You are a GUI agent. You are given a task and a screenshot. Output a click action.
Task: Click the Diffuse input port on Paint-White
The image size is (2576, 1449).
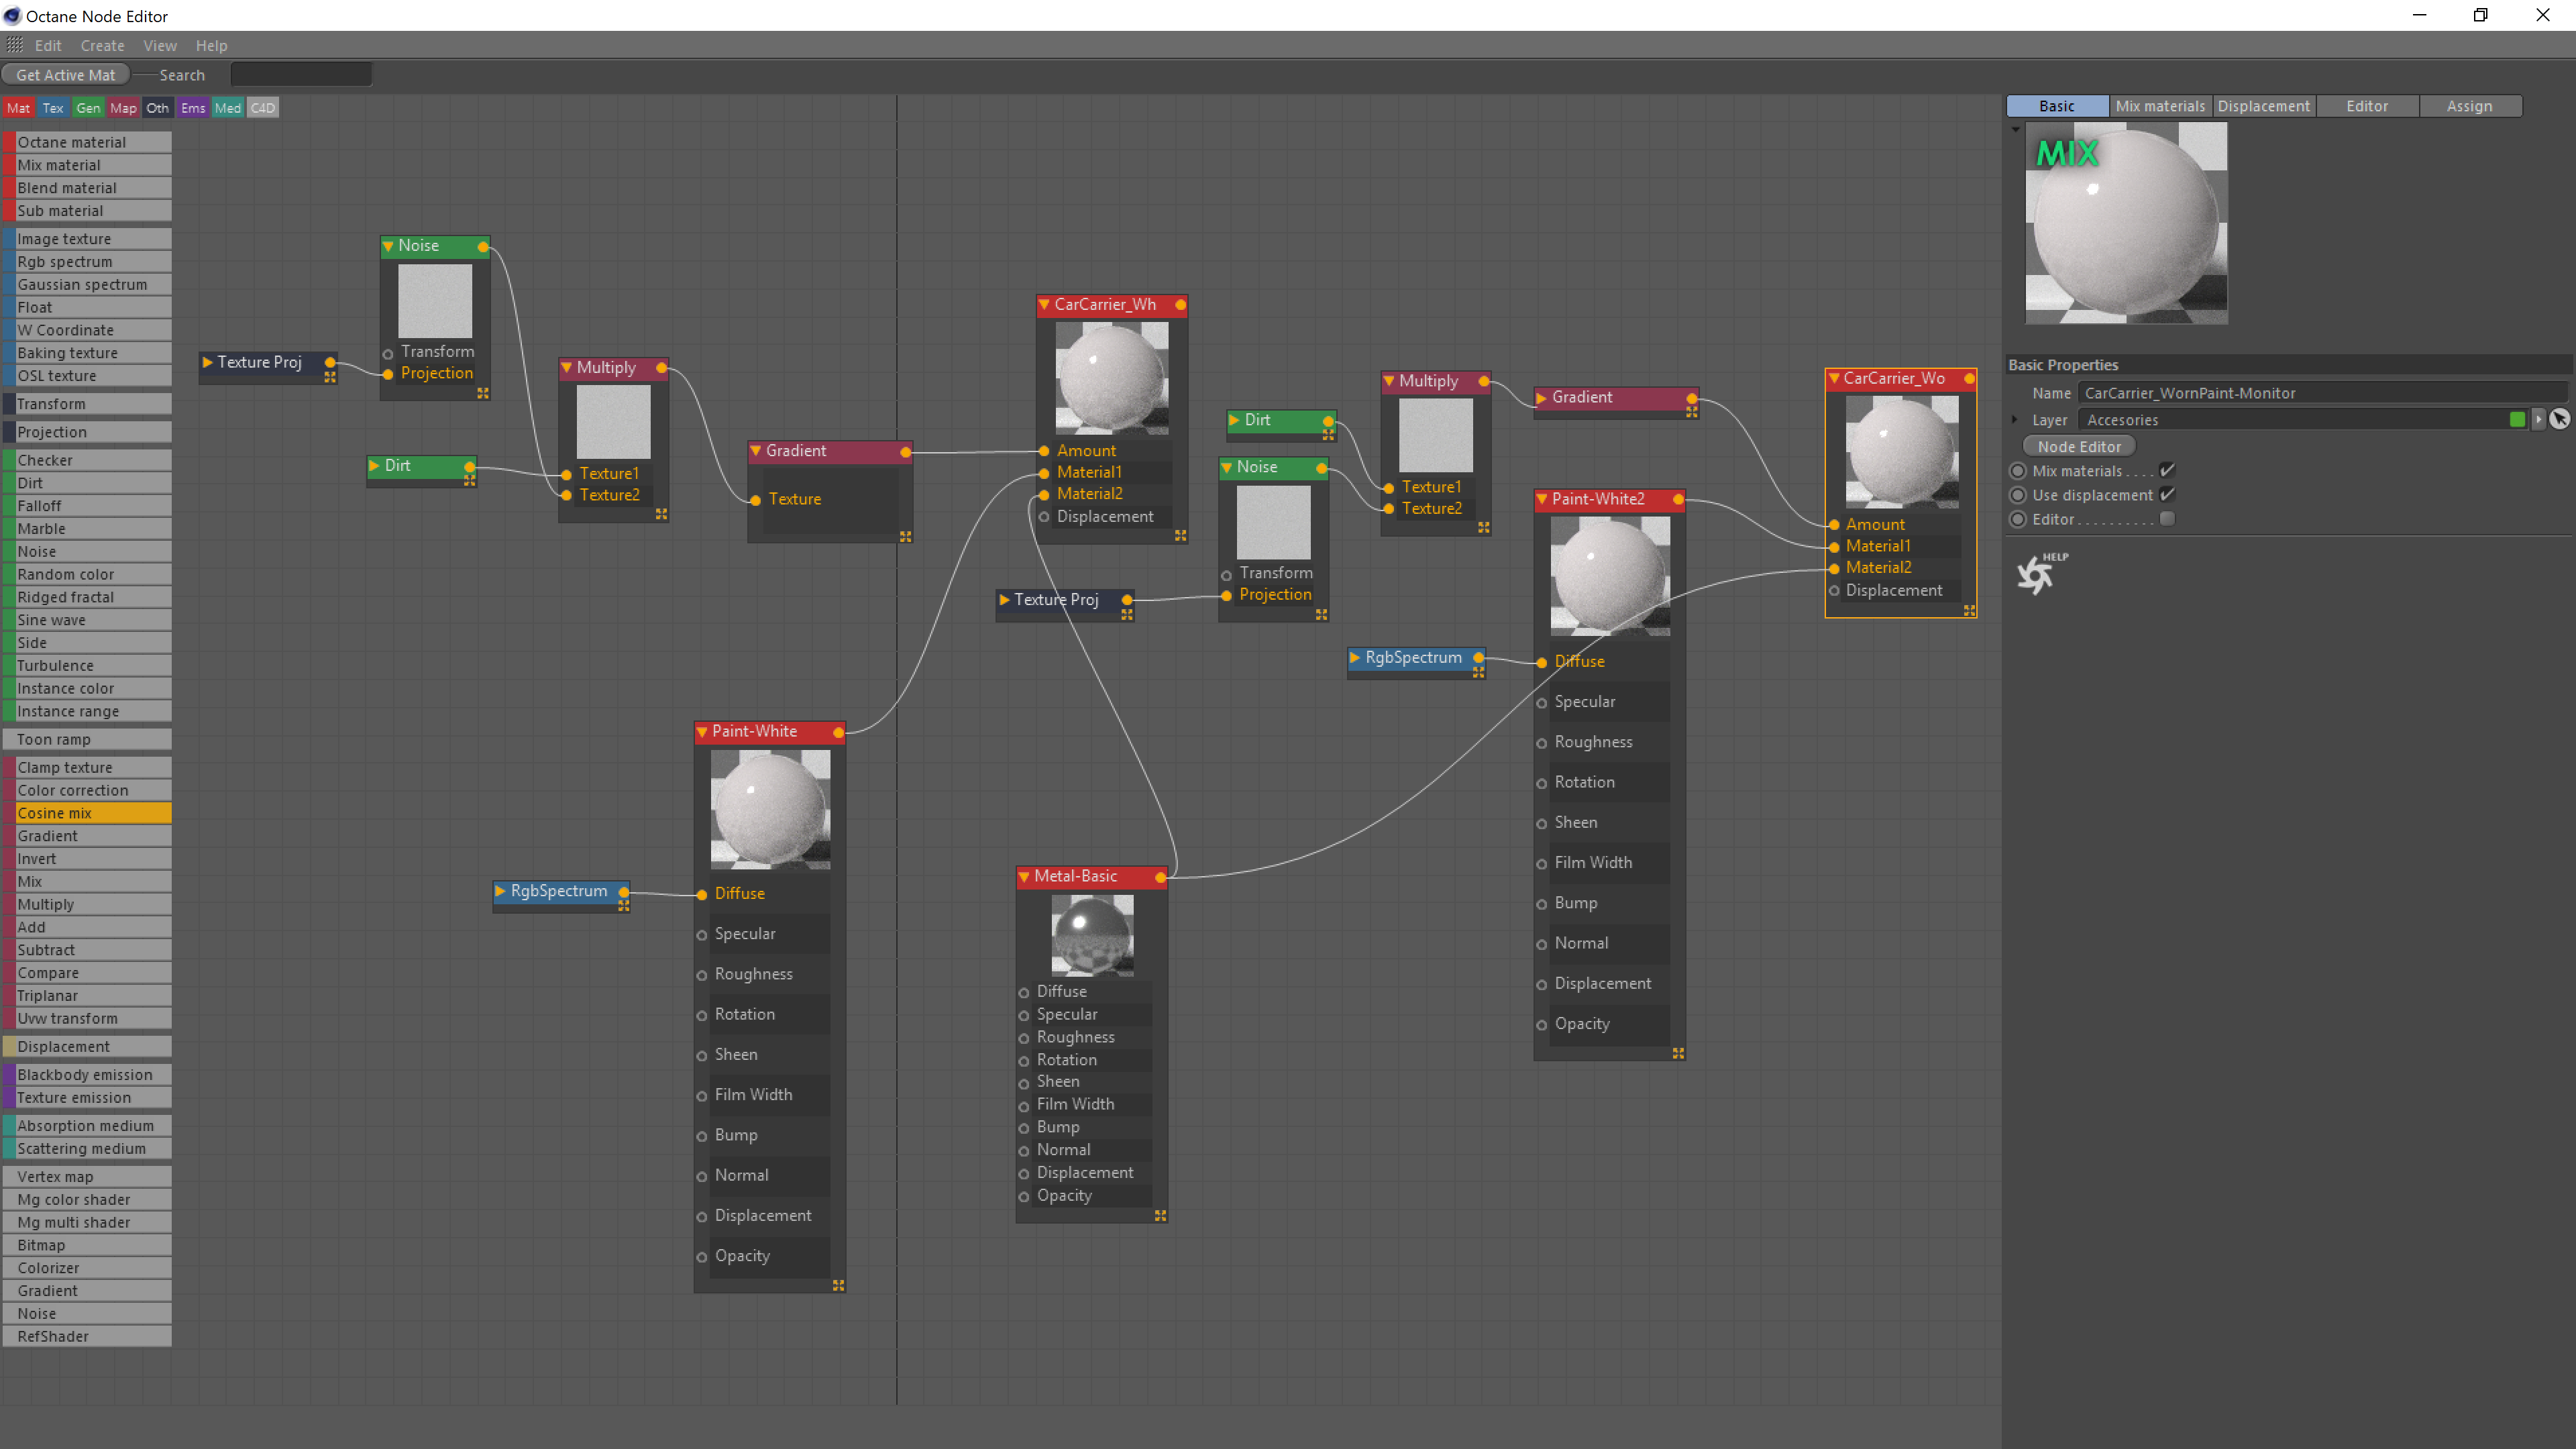click(x=702, y=894)
